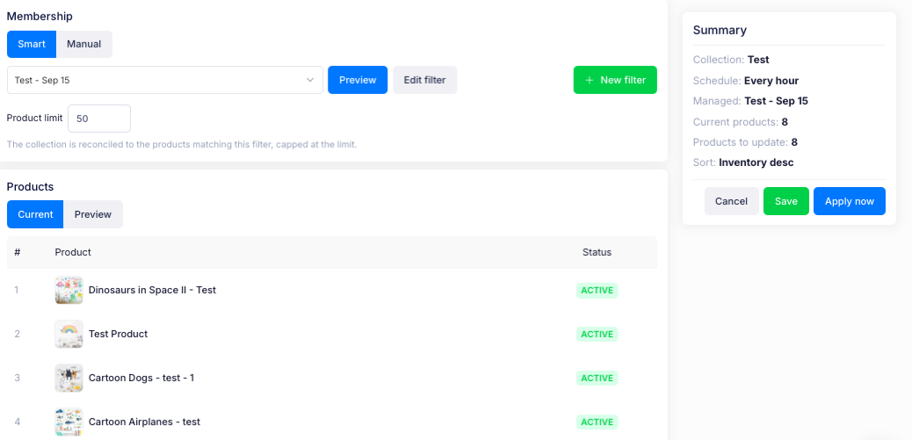The image size is (912, 440).
Task: Switch membership to Manual mode
Action: click(x=83, y=44)
